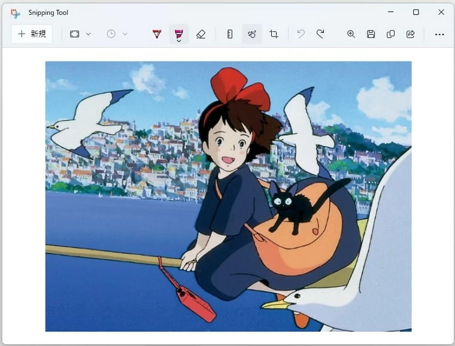Select the ballpoint pen tool
This screenshot has width=455, height=346.
pyautogui.click(x=157, y=34)
